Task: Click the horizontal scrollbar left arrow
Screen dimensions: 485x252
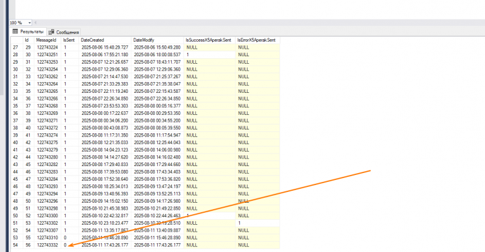Action: coord(35,23)
